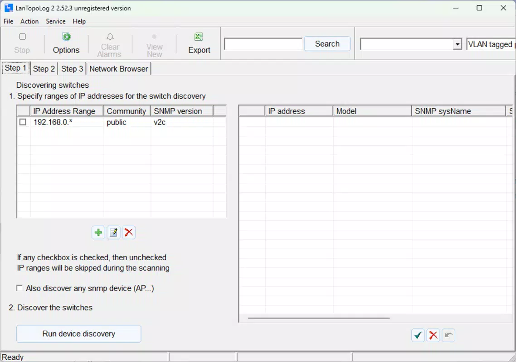The width and height of the screenshot is (516, 362).
Task: Open the VLAN tagged dropdown field
Action: point(491,44)
